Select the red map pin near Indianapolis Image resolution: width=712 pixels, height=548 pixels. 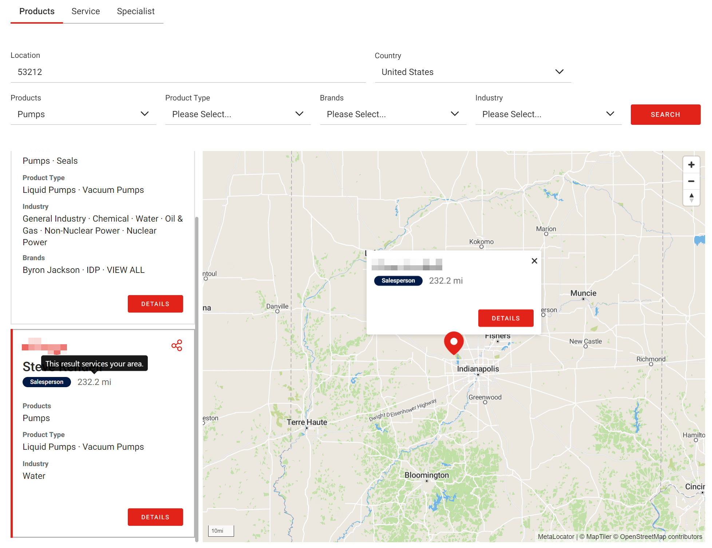(454, 342)
